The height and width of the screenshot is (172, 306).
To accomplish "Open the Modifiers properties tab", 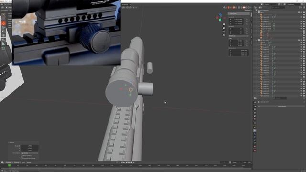I will click(255, 130).
